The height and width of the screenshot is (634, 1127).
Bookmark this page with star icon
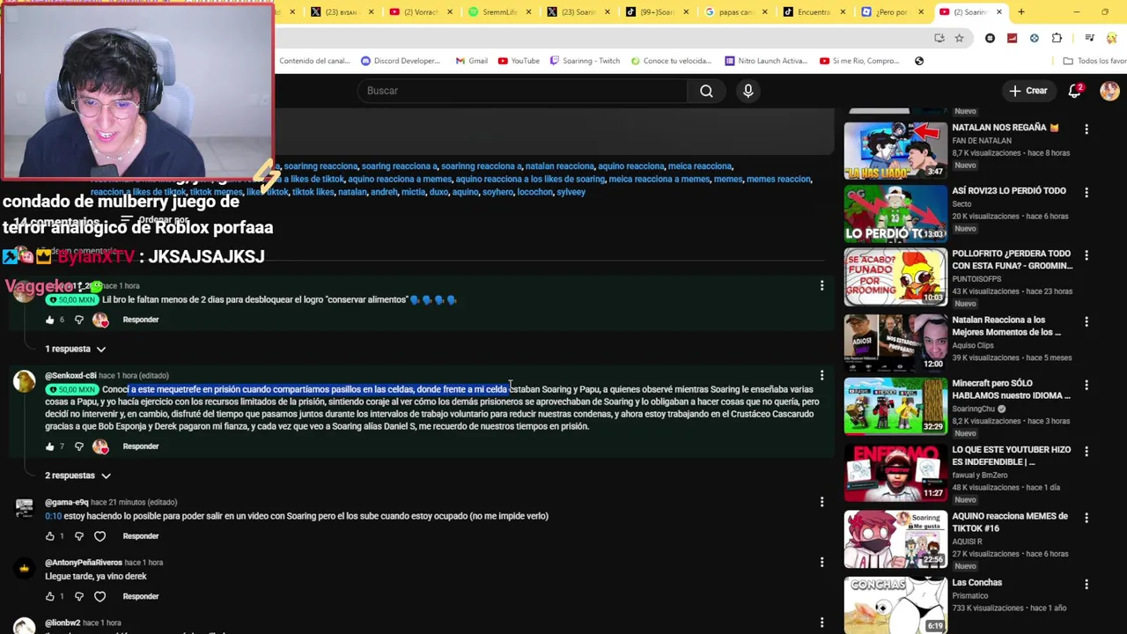pos(959,38)
